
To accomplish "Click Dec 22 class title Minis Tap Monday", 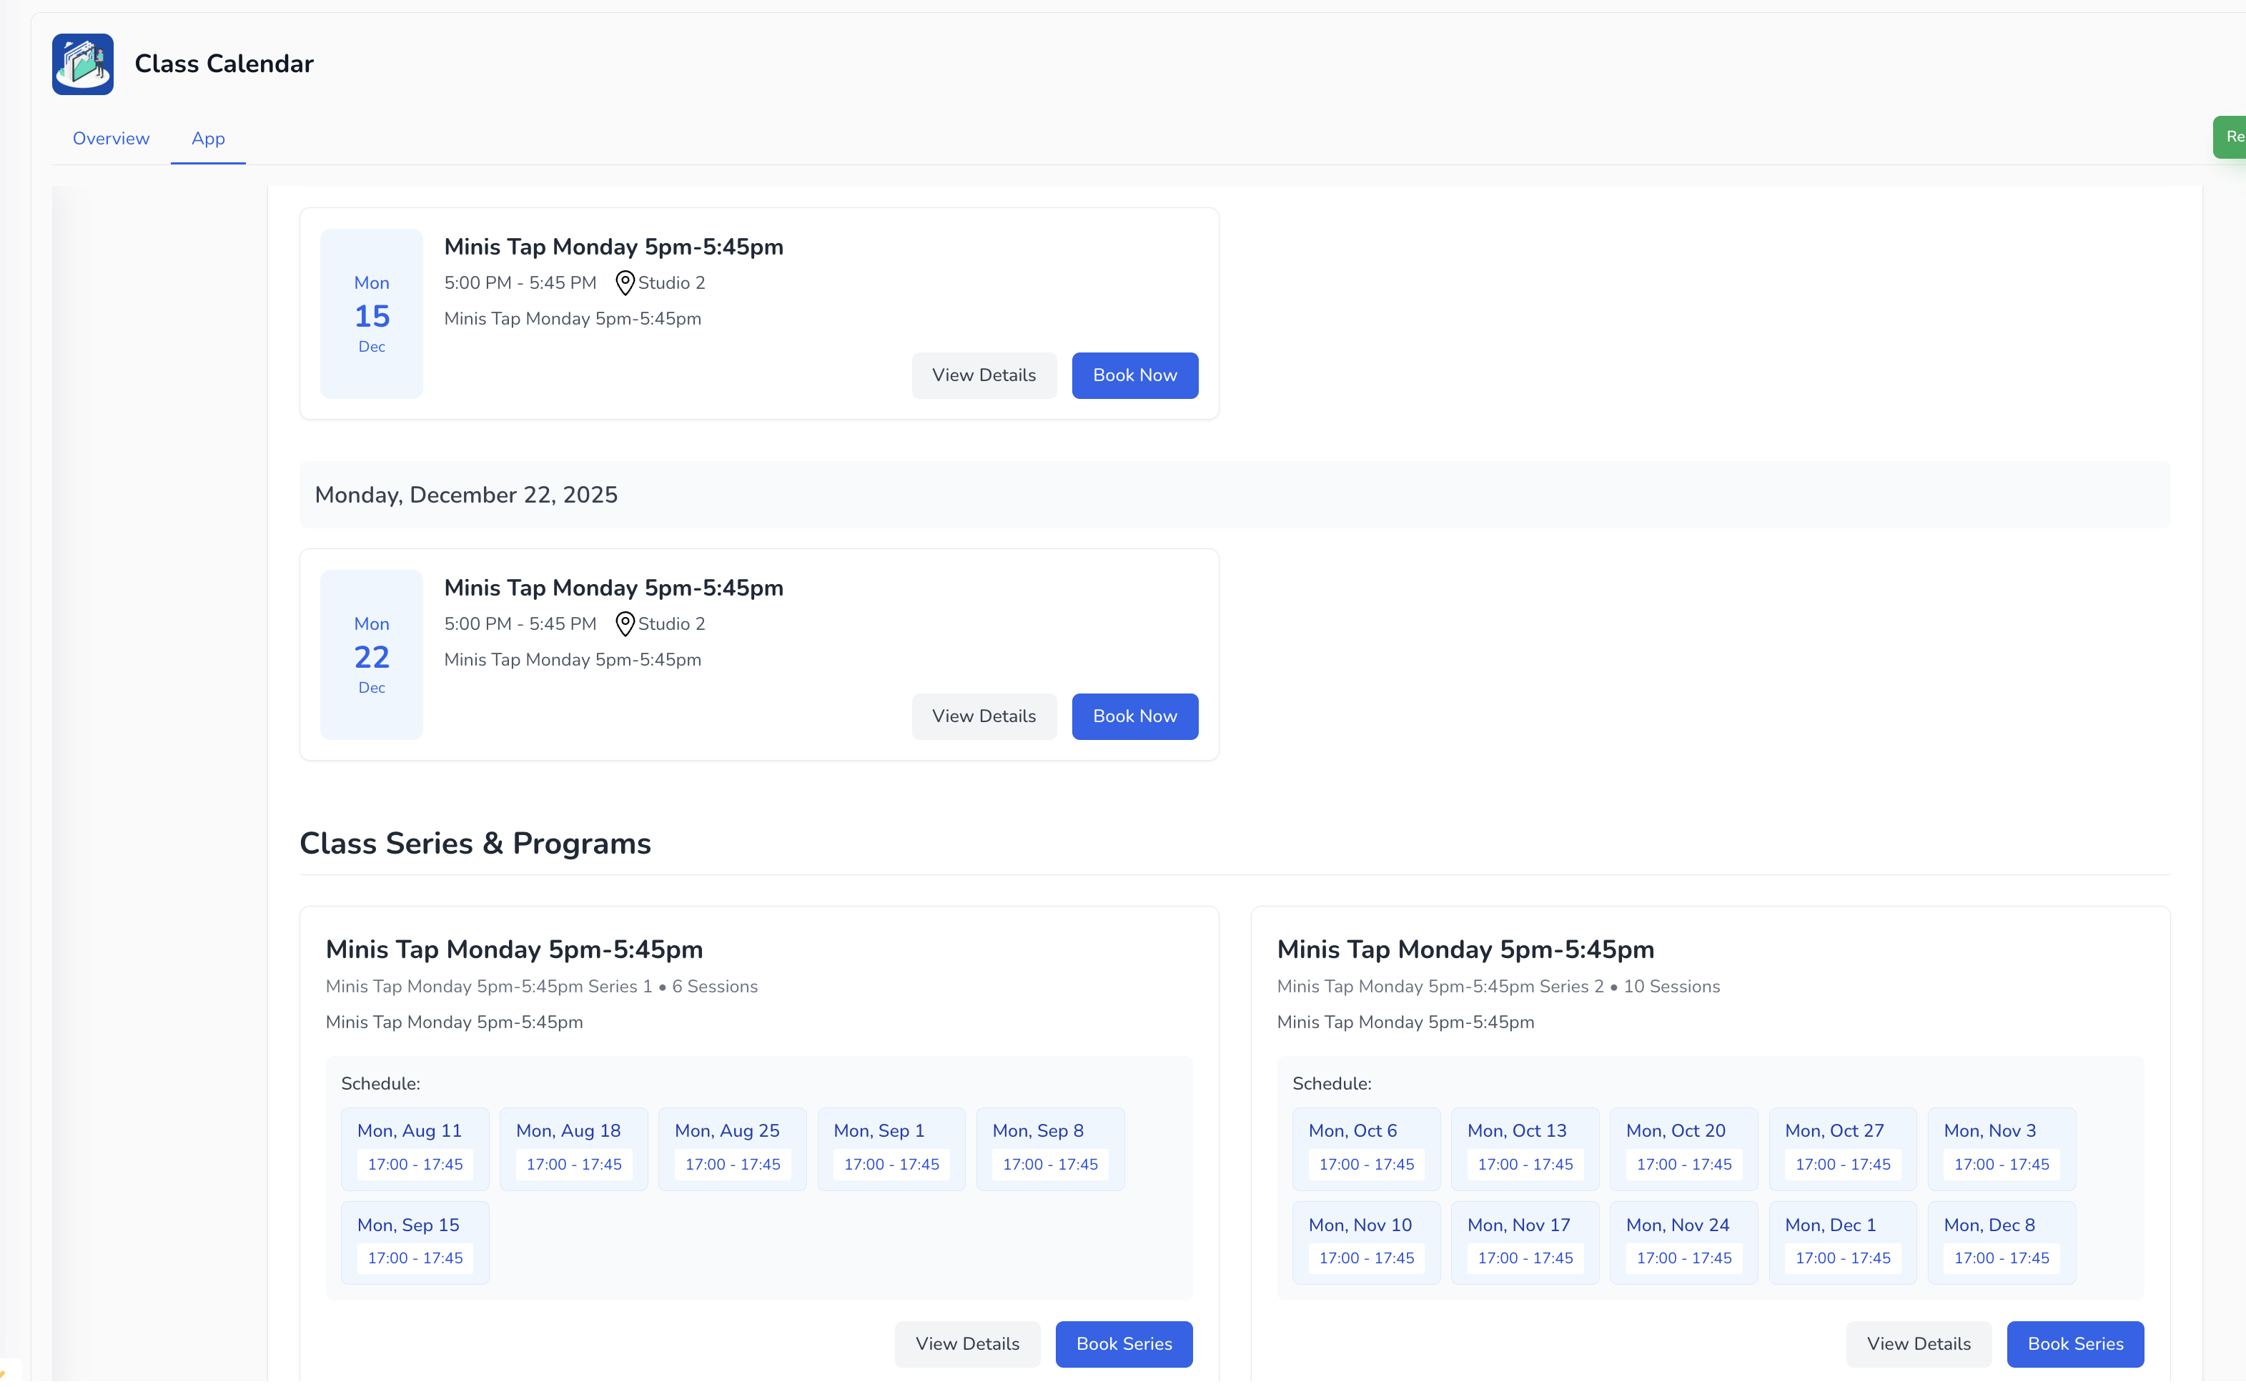I will pos(613,589).
